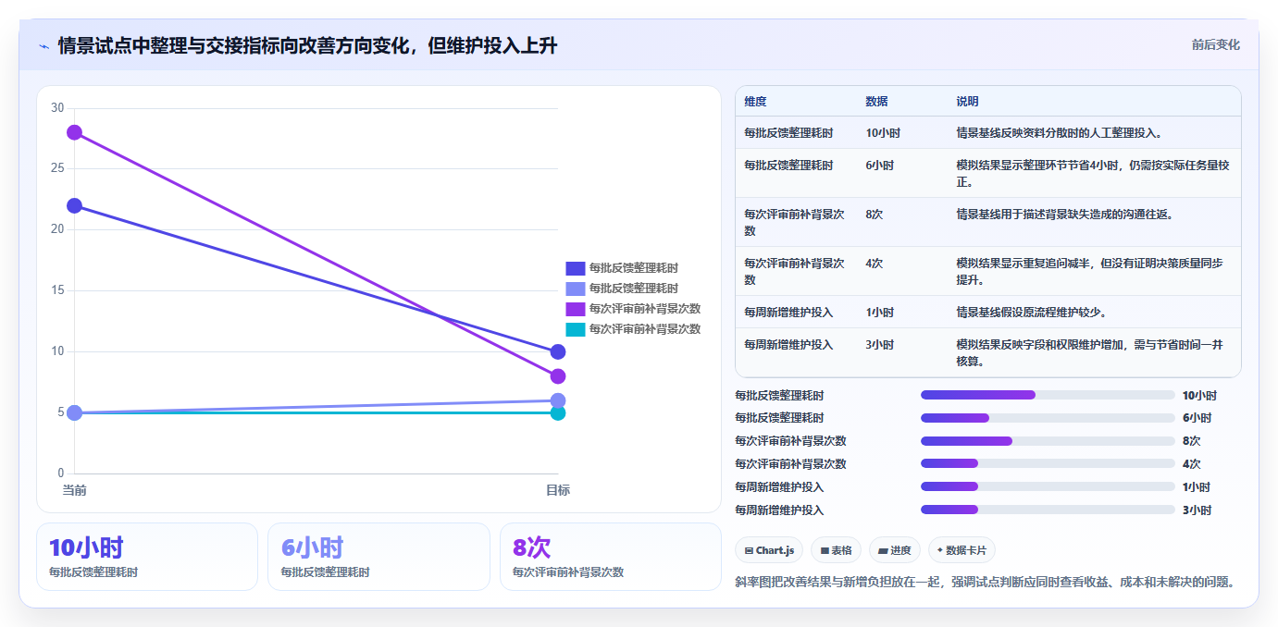Toggle the dark blue 每批反馈整理耗时 legend swatch

576,268
